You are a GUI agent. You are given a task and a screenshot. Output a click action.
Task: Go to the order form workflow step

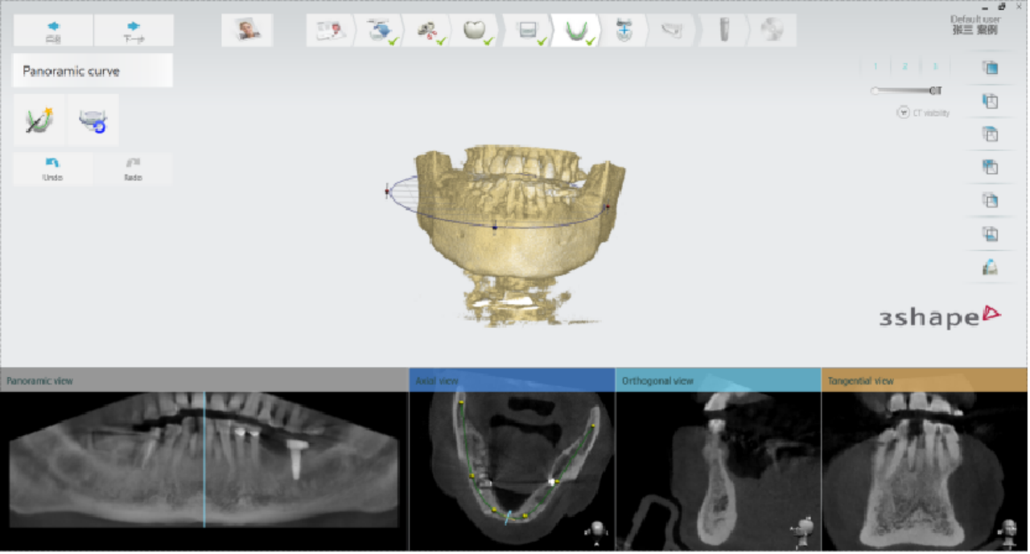[331, 31]
